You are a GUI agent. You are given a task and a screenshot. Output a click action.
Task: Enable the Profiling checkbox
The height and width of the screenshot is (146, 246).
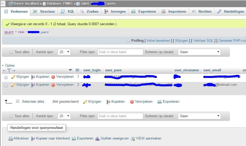(128, 40)
